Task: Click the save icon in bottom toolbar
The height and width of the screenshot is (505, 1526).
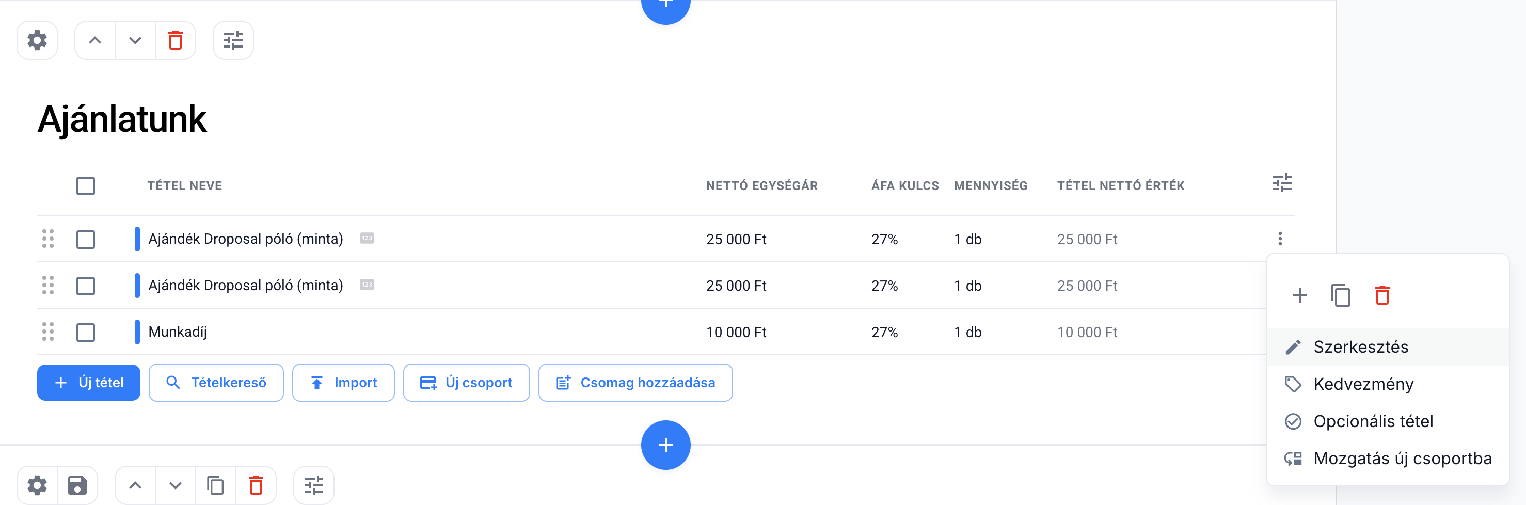Action: click(x=77, y=485)
